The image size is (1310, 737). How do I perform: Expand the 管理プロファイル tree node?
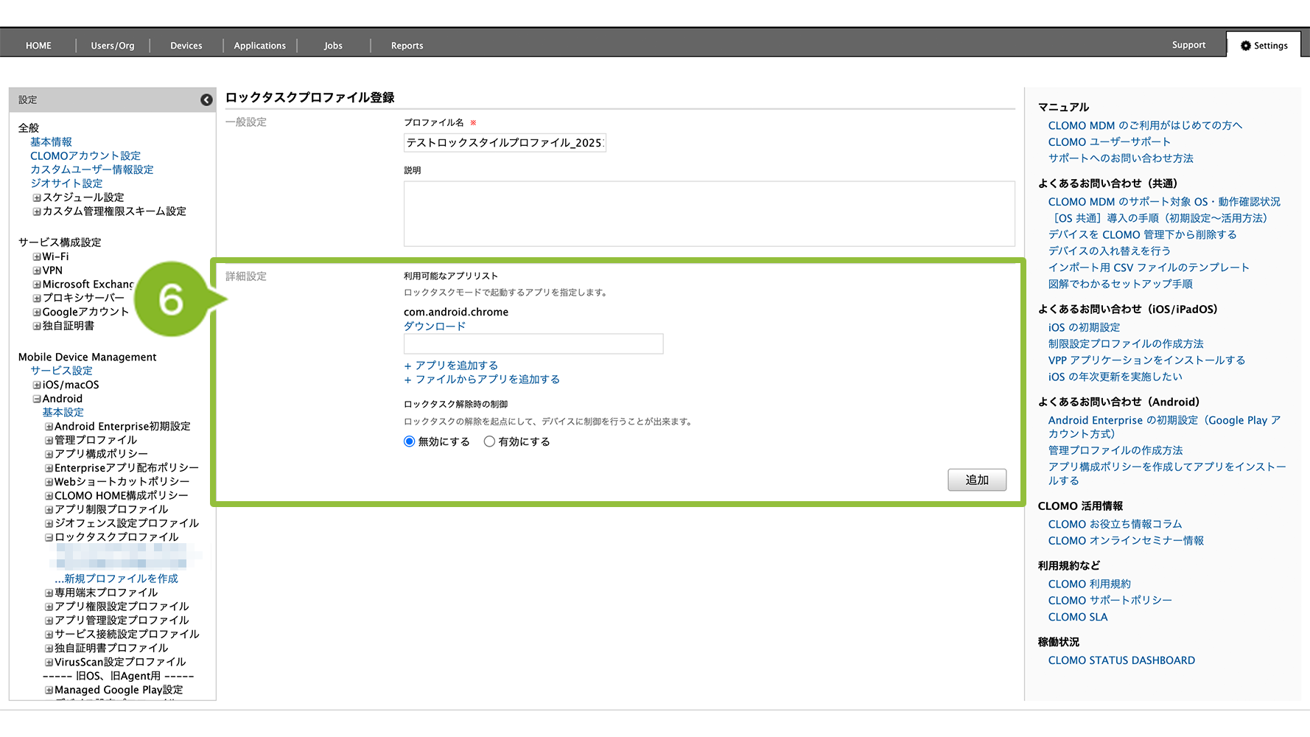coord(49,441)
